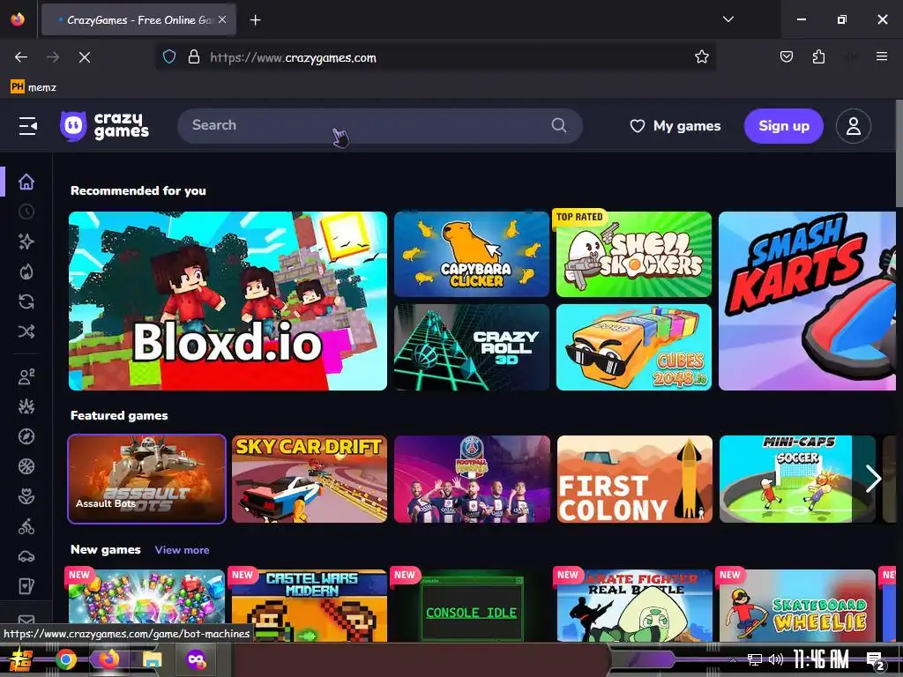Open the Adventure compass category icon
903x677 pixels.
[x=26, y=436]
